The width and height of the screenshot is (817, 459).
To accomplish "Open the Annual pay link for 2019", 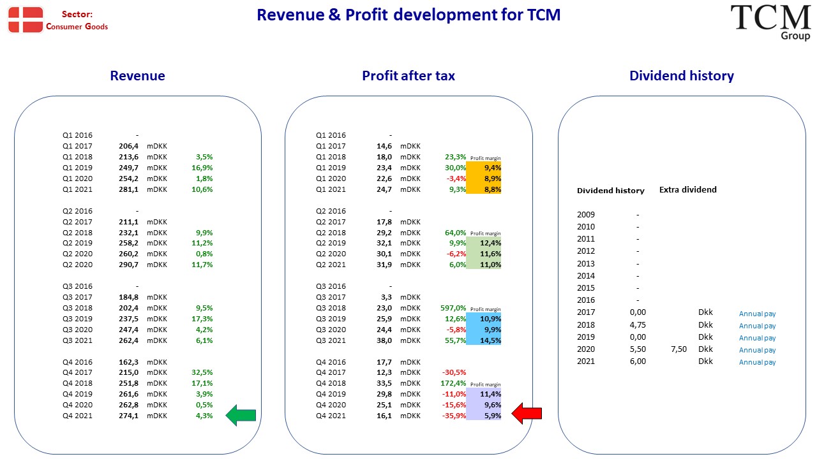I will [x=758, y=338].
